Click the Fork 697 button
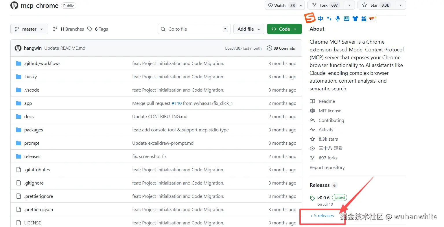Screen dimensions: 444x227 coord(326,5)
